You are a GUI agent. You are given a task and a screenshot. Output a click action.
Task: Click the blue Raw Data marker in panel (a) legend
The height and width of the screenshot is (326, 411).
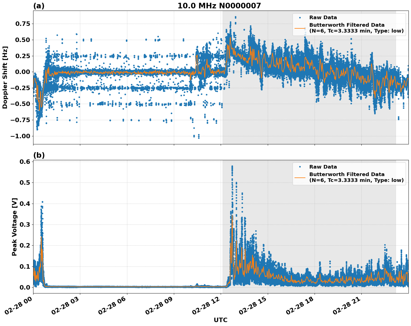300,18
